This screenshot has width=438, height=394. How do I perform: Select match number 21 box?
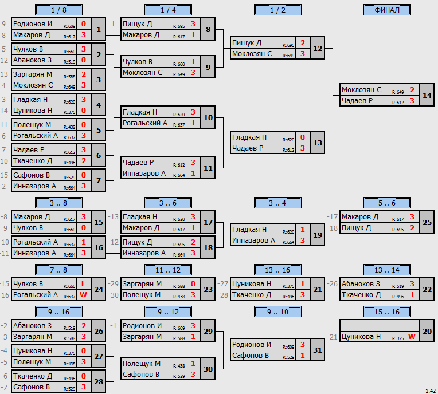(x=318, y=289)
